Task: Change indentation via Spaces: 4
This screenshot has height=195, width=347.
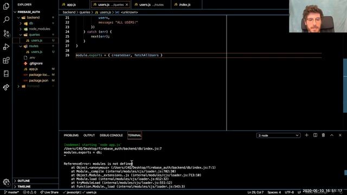Action: pos(274,192)
